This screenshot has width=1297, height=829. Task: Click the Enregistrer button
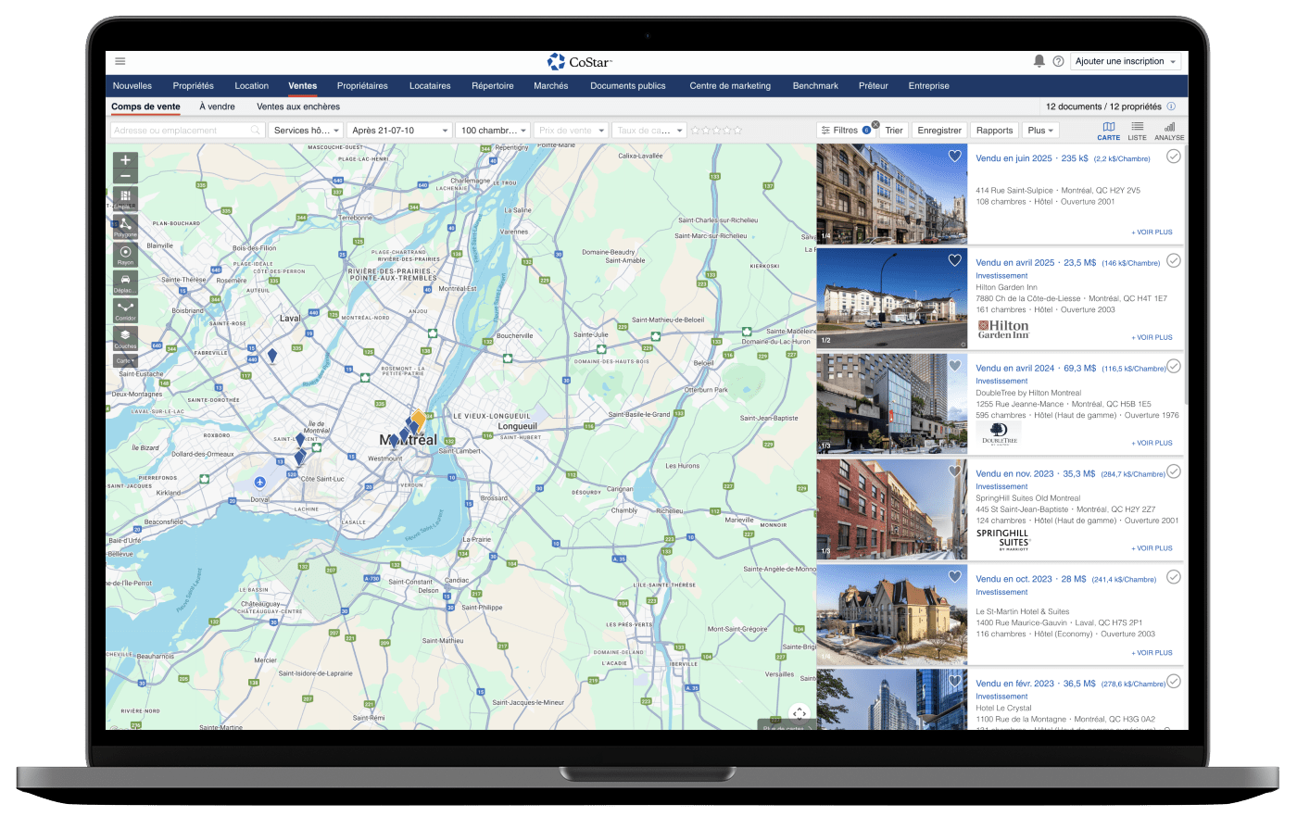click(939, 131)
